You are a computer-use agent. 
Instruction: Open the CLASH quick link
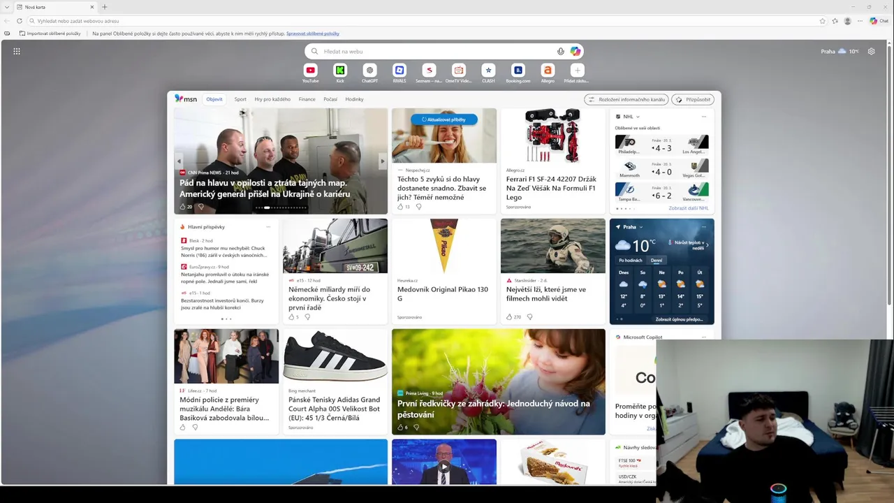pos(488,70)
